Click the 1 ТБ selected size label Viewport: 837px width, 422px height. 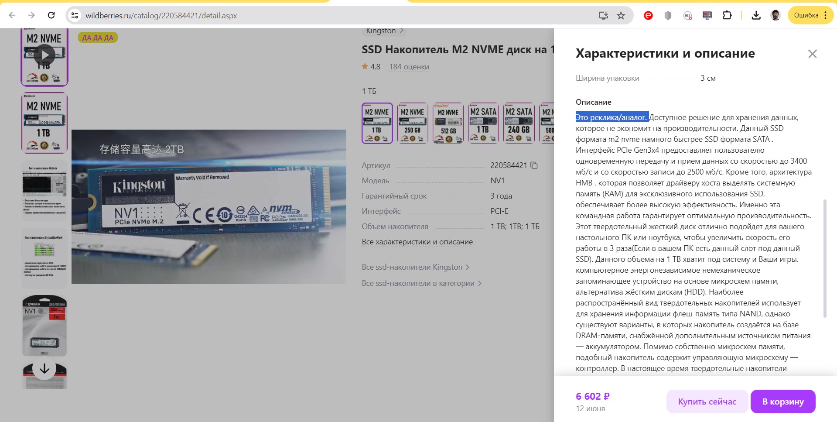[x=369, y=91]
